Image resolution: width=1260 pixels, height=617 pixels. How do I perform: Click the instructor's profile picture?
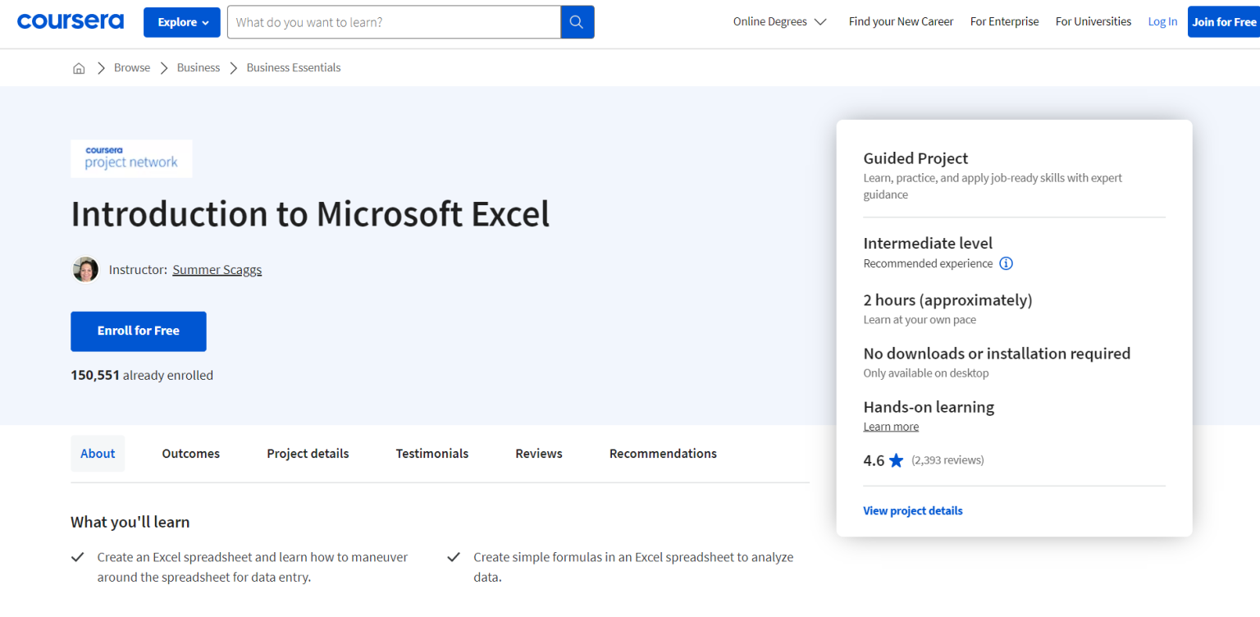coord(85,269)
